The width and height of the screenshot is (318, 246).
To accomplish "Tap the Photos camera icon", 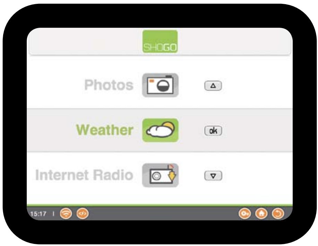I will [160, 85].
